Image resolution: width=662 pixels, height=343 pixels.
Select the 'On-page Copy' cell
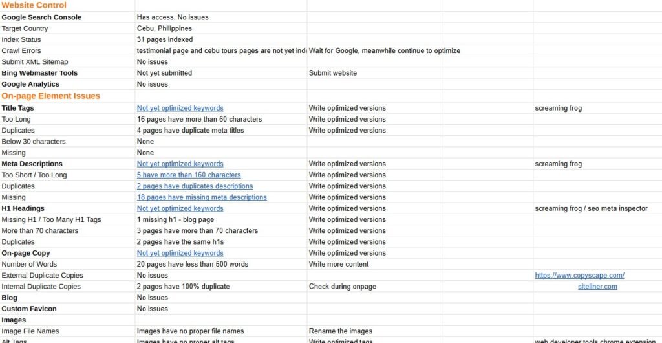67,253
